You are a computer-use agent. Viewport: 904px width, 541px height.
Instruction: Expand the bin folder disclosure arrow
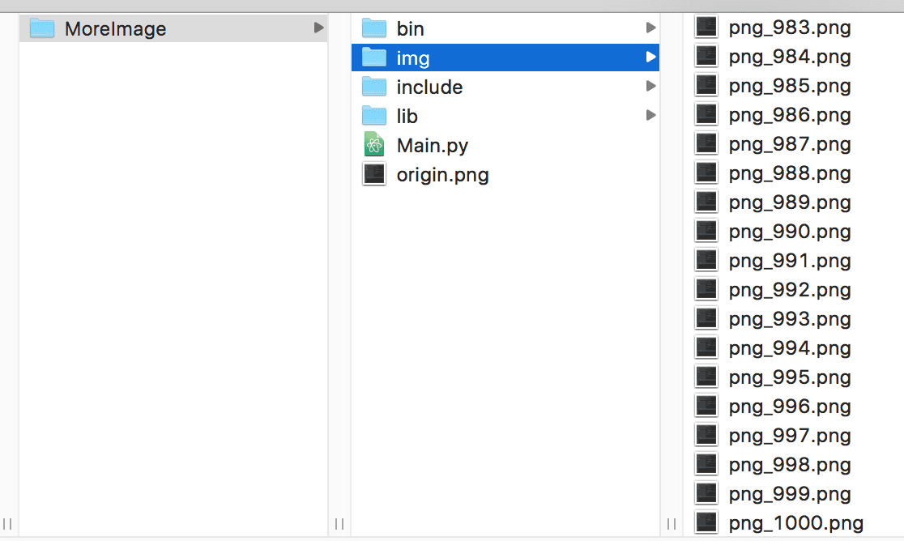coord(650,28)
